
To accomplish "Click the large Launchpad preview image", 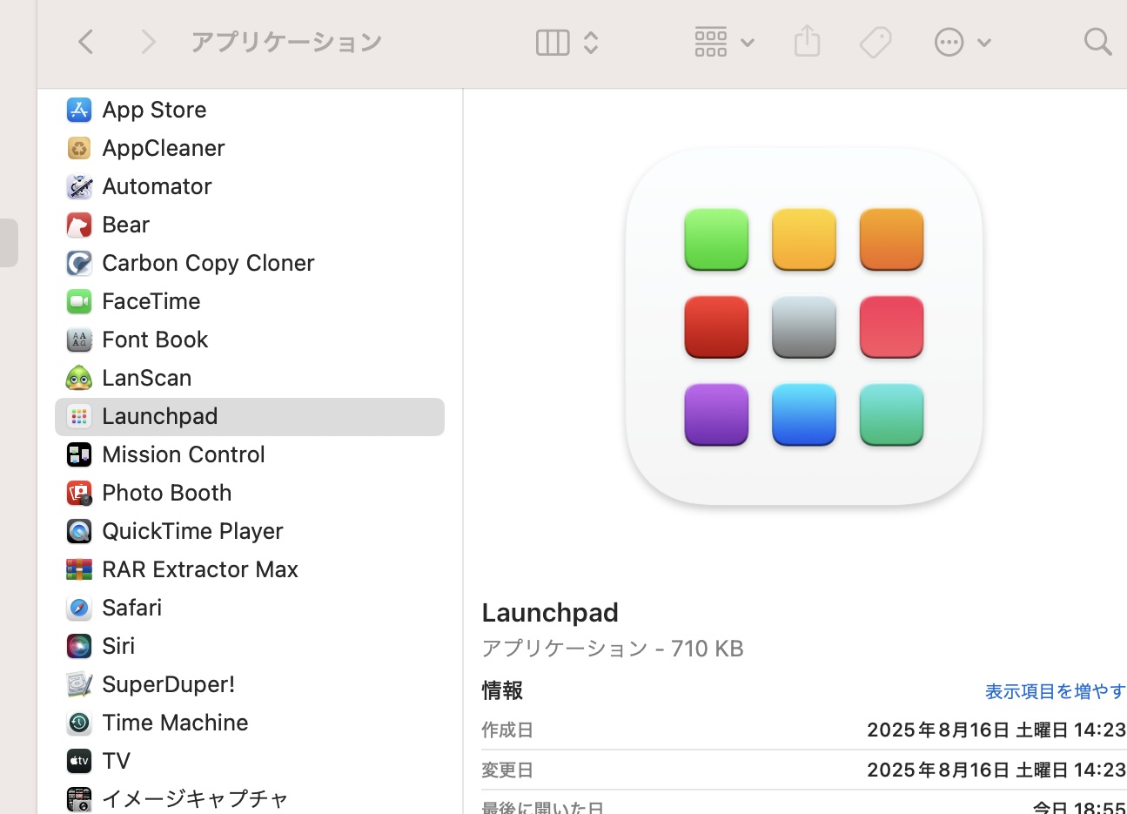I will click(x=804, y=326).
